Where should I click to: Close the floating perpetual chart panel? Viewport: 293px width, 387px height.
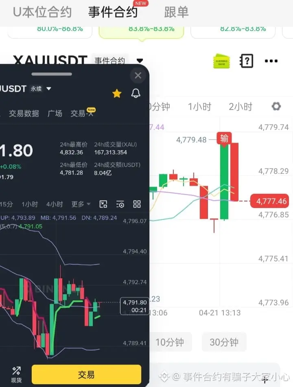138,75
